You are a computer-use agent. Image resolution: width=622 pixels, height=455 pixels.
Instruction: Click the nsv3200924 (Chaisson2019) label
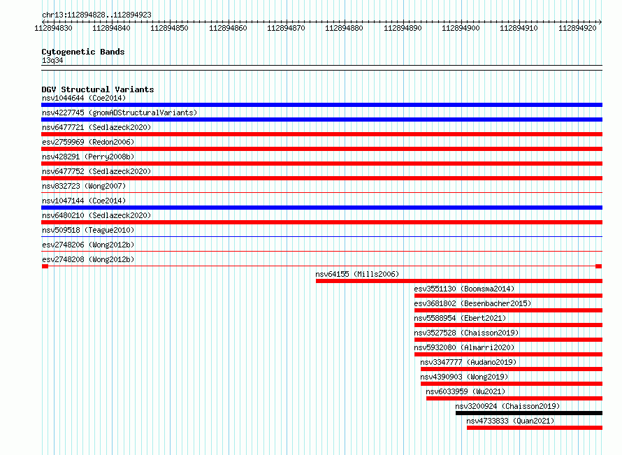pos(507,406)
